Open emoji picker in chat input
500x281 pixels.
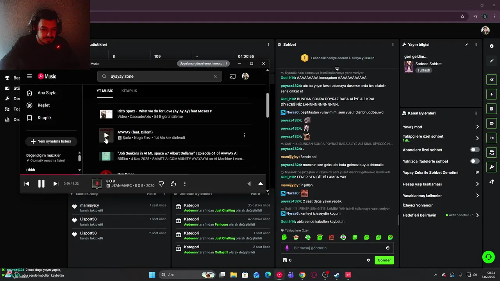388,248
